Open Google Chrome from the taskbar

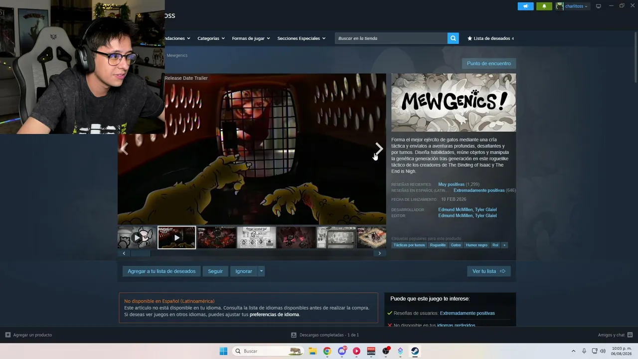pos(327,351)
